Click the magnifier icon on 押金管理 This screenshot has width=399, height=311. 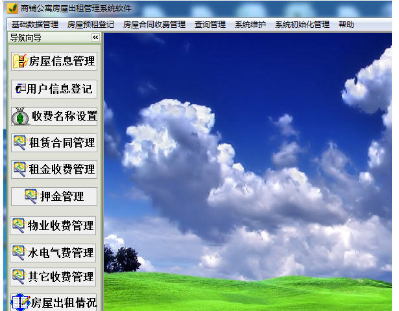[31, 196]
